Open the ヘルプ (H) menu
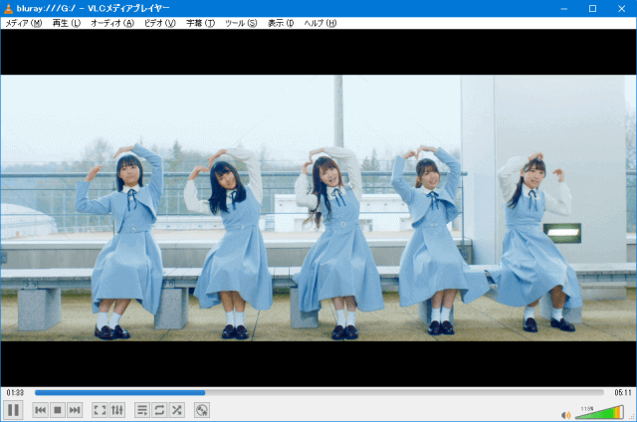637x422 pixels. 320,23
